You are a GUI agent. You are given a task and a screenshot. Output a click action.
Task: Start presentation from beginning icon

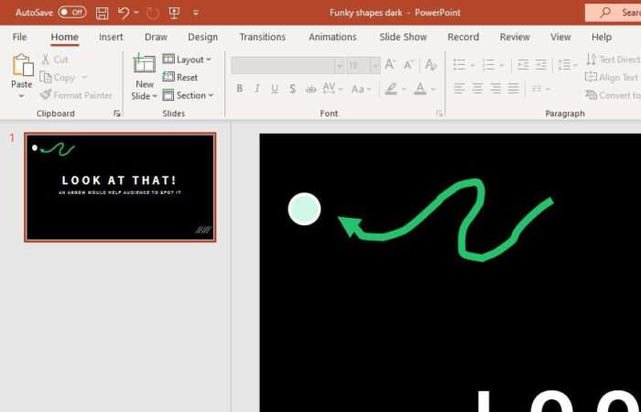(174, 13)
